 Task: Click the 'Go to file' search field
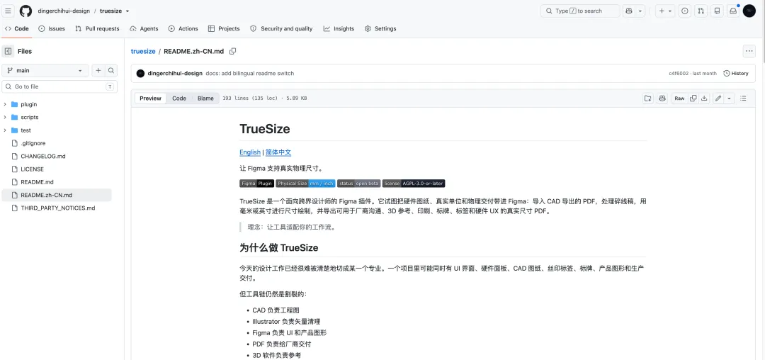pos(59,87)
